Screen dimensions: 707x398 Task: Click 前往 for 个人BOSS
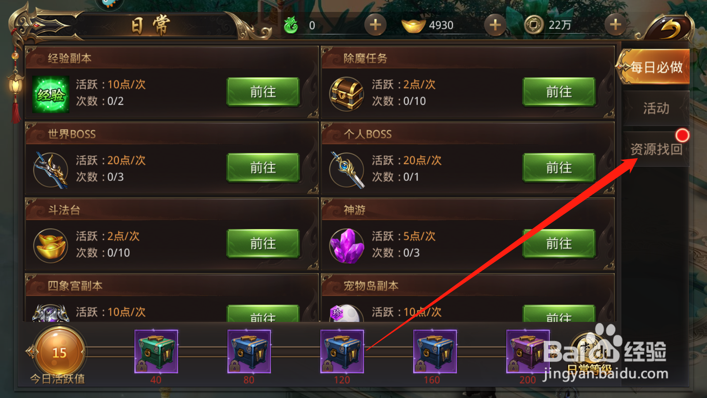click(559, 168)
